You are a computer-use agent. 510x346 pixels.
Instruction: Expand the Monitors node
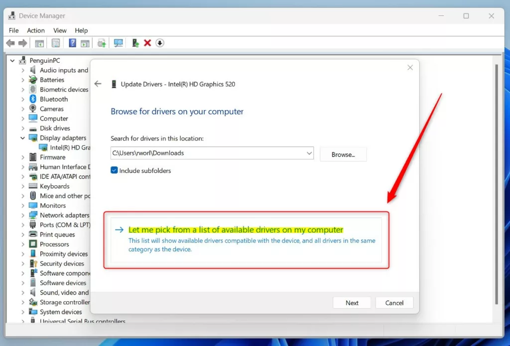[x=22, y=206]
